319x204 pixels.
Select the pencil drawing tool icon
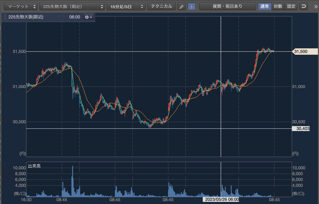[x=181, y=6]
